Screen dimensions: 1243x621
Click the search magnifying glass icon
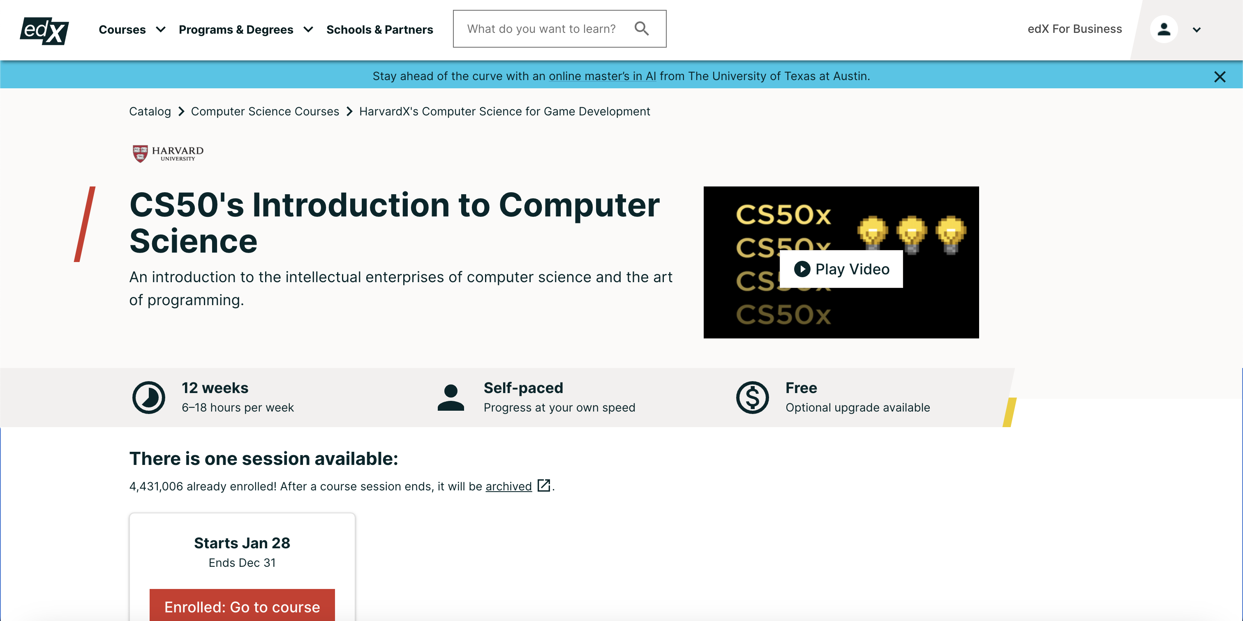click(642, 28)
